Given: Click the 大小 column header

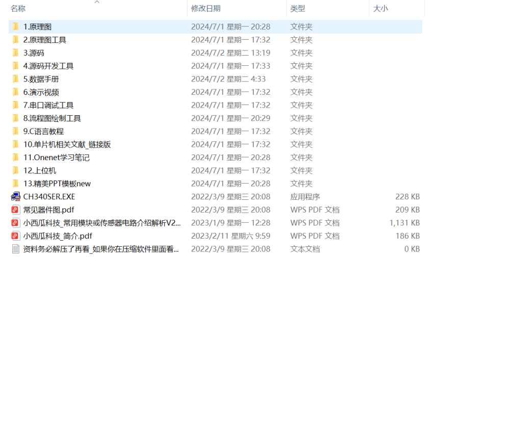Looking at the screenshot, I should (380, 9).
